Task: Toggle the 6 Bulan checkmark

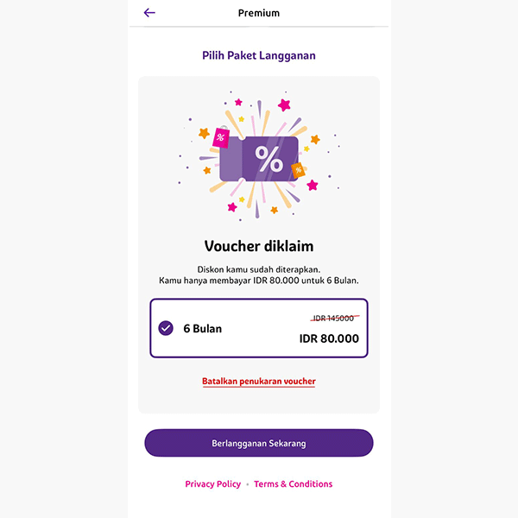Action: point(167,328)
